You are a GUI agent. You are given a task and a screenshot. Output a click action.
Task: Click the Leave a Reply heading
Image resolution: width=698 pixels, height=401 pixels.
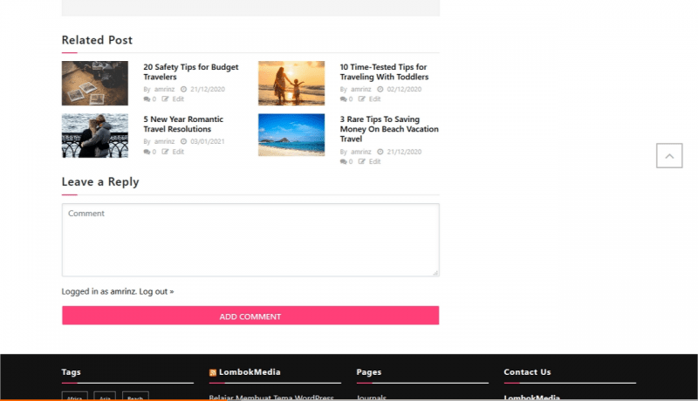100,182
